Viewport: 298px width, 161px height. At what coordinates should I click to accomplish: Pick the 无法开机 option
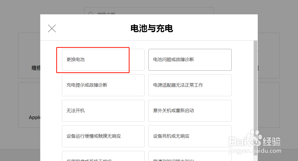[x=103, y=111]
